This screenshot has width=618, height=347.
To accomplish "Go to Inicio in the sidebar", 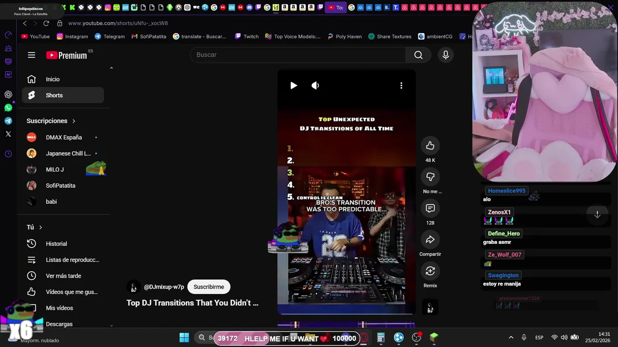I will pos(63,79).
